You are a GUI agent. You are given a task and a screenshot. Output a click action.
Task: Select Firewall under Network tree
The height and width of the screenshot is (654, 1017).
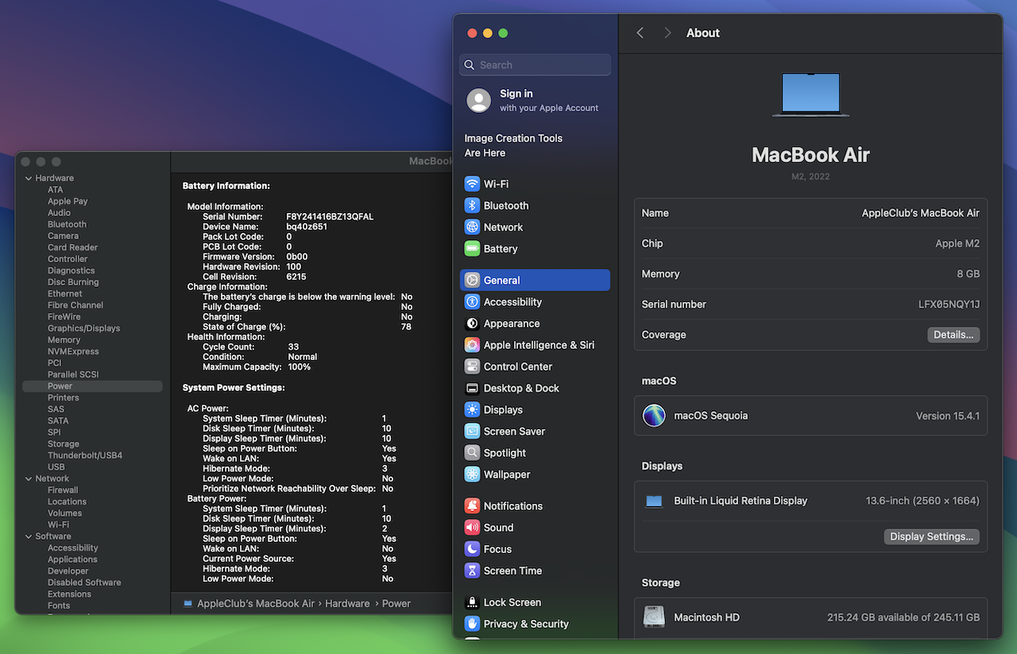coord(63,490)
